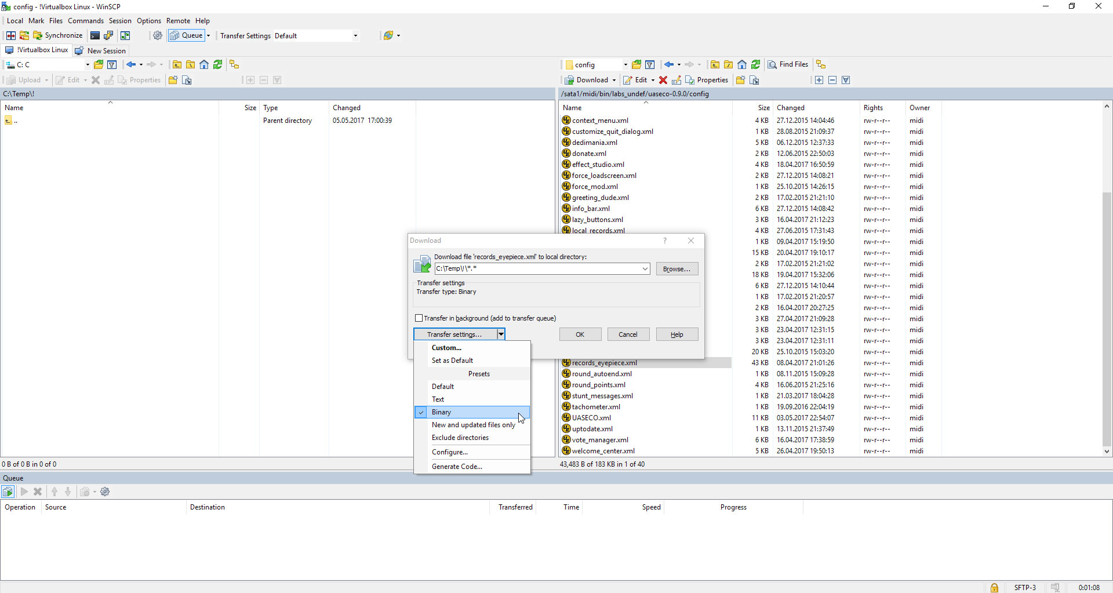Go back in remote panel history

(x=669, y=64)
